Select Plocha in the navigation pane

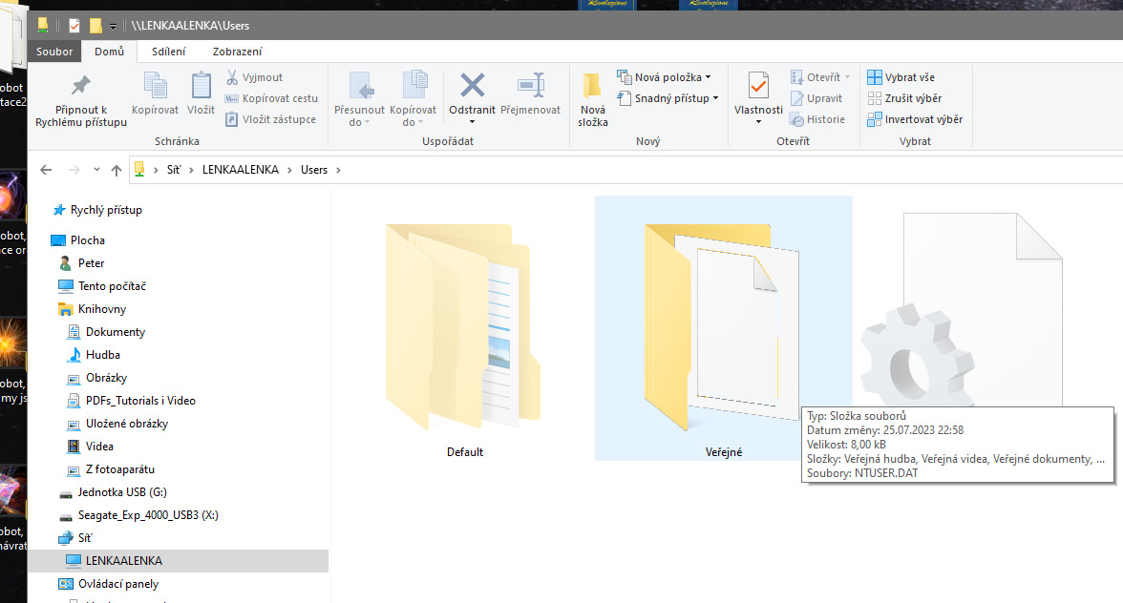(88, 240)
